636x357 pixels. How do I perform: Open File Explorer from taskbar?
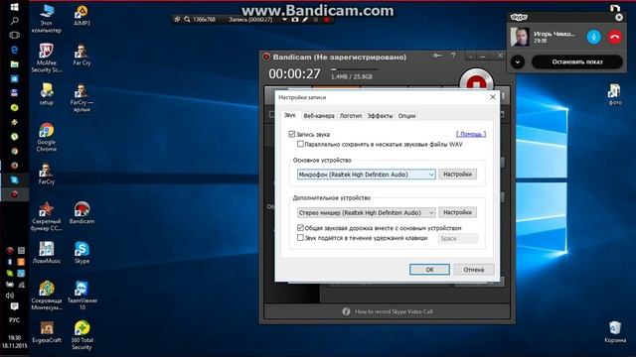click(x=14, y=63)
